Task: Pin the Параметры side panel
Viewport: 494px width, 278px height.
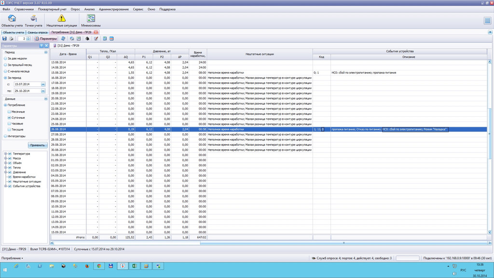Action: pos(41,46)
